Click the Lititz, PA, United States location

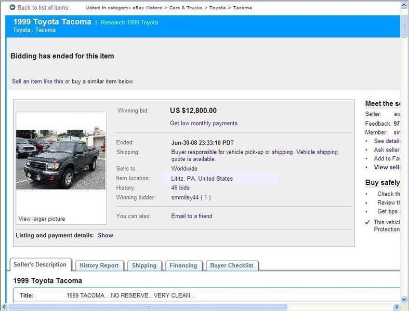click(202, 179)
